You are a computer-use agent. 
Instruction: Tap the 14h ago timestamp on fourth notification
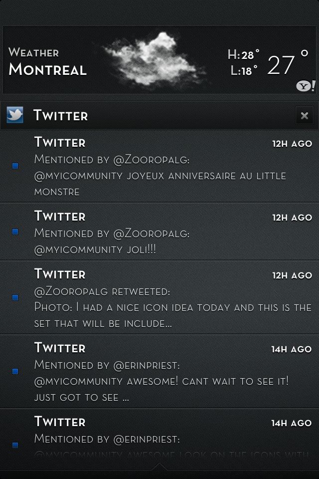coord(292,349)
